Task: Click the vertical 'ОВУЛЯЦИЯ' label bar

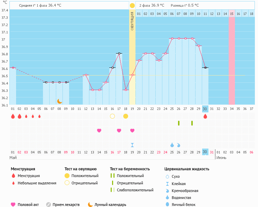Action: coord(132,21)
